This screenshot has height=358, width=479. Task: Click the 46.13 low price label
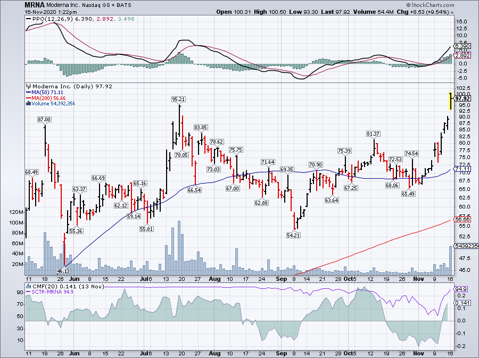pos(63,271)
